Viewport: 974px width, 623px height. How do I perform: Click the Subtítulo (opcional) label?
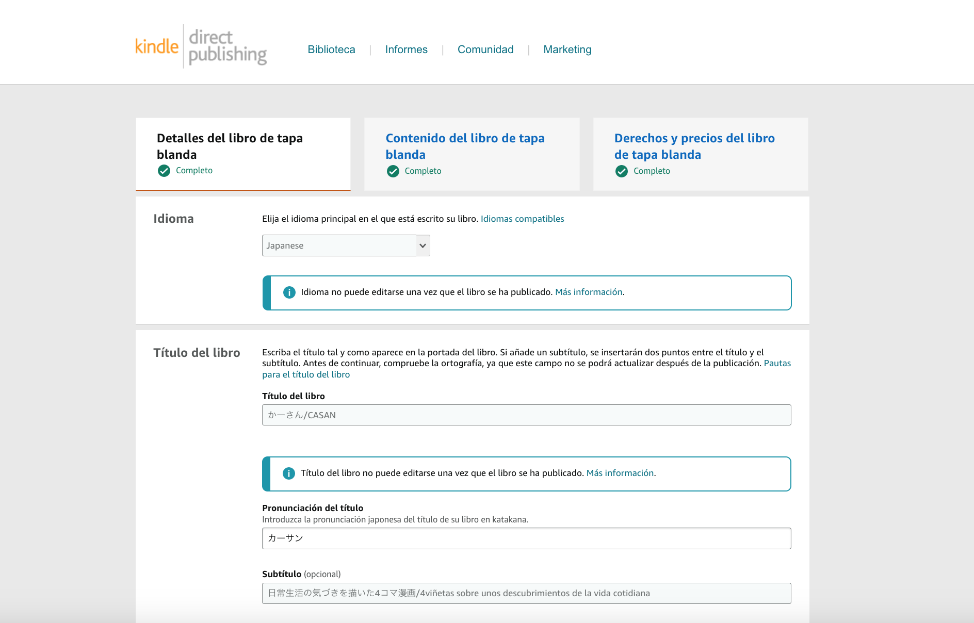301,574
